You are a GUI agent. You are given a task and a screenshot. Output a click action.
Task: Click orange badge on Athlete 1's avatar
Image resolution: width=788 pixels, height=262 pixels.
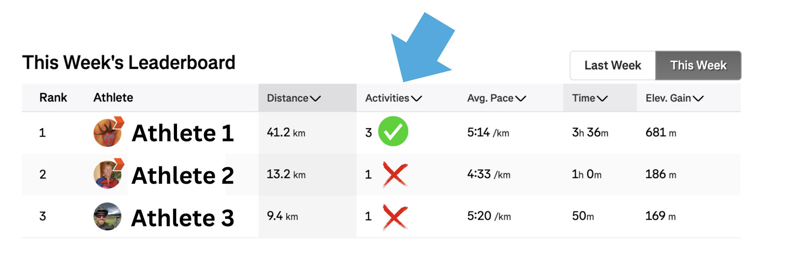119,122
